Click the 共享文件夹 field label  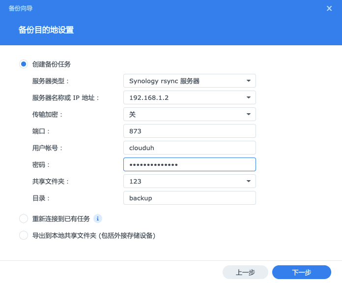51,181
